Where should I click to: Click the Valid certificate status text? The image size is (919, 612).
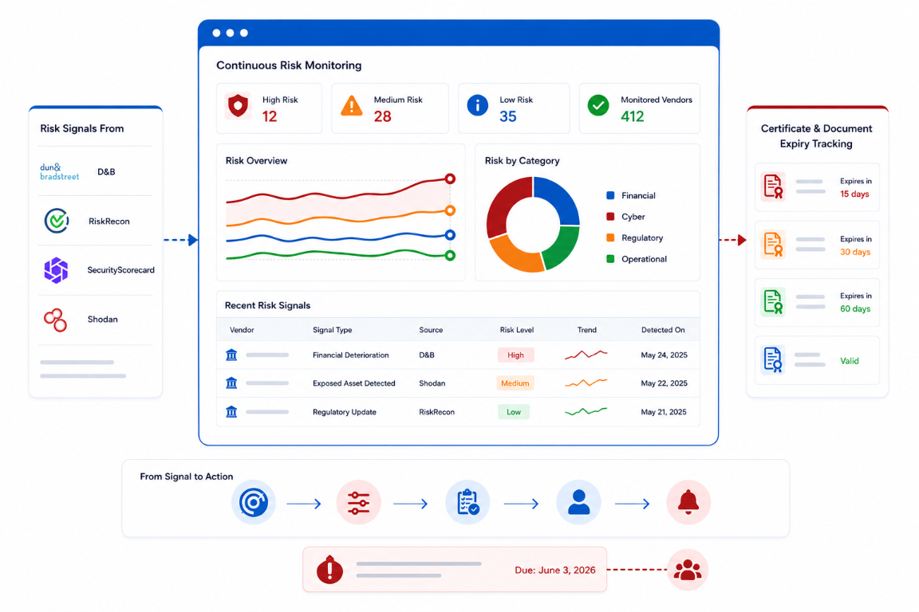(850, 361)
